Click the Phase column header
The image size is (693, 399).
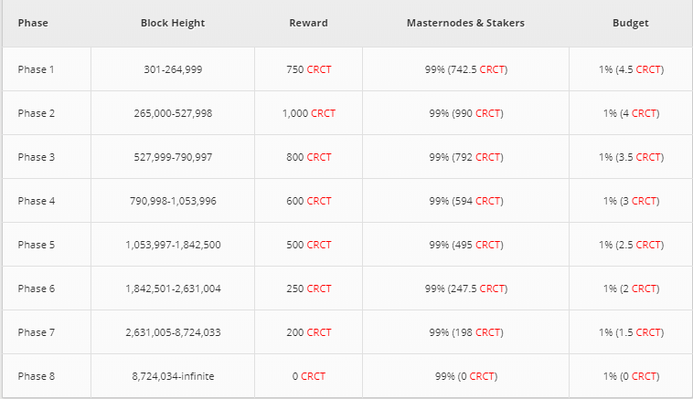pyautogui.click(x=33, y=23)
